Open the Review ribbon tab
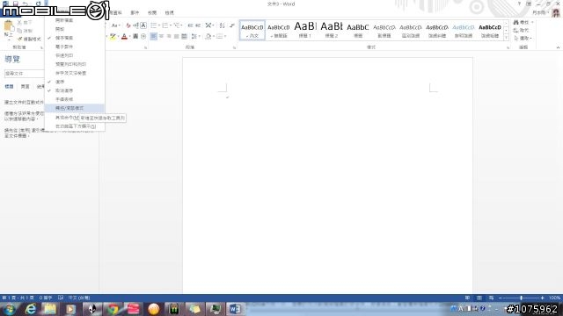The height and width of the screenshot is (316, 563). tap(152, 12)
